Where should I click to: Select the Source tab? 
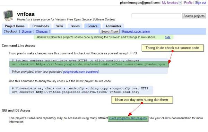pos(93,26)
